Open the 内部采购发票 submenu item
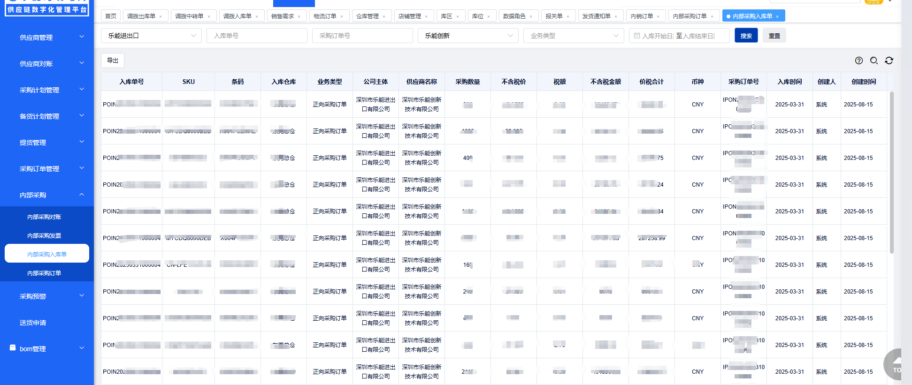Screen dimensions: 912x385 click(x=44, y=236)
